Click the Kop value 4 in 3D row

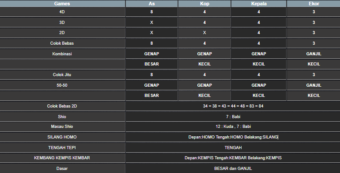click(204, 23)
